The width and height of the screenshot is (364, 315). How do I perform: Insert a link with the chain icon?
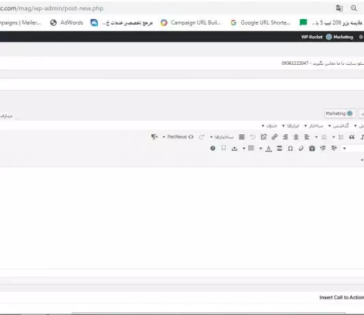coord(275,137)
